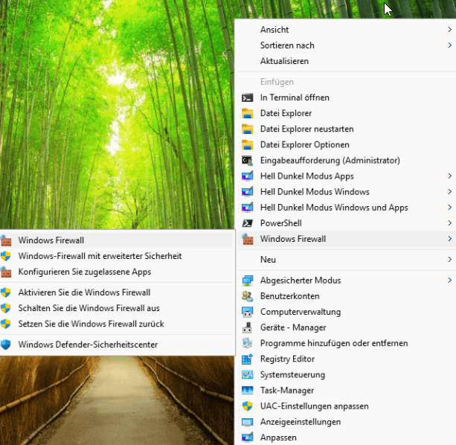Open Benutzerkonten entry
The image size is (456, 445).
point(347,296)
